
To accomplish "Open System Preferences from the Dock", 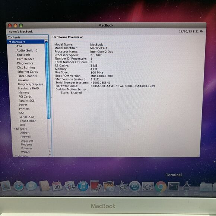I will (148, 186).
